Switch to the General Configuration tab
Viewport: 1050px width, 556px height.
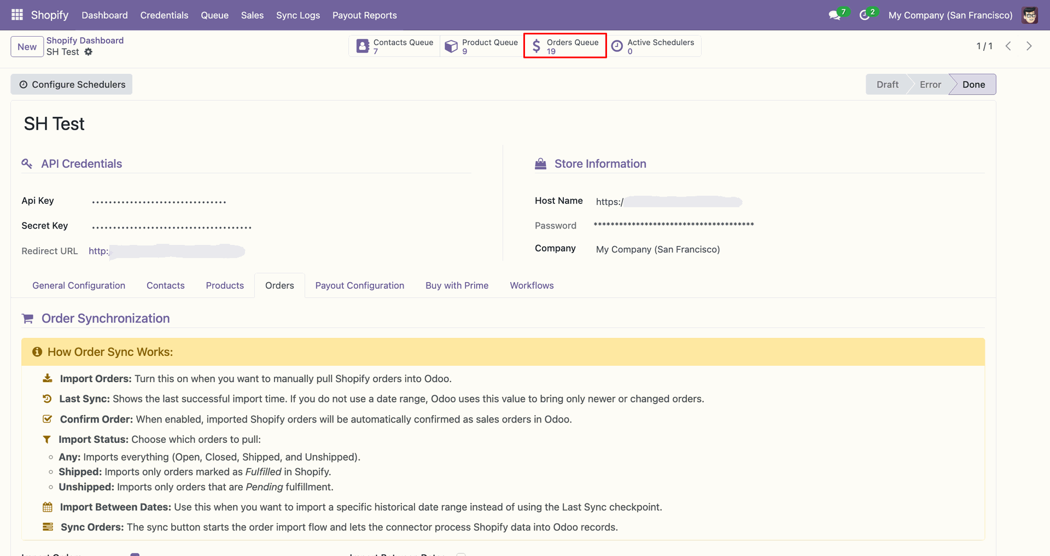click(79, 285)
